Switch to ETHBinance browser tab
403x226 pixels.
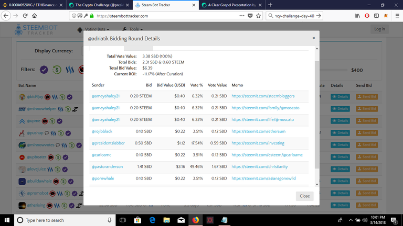[x=33, y=5]
